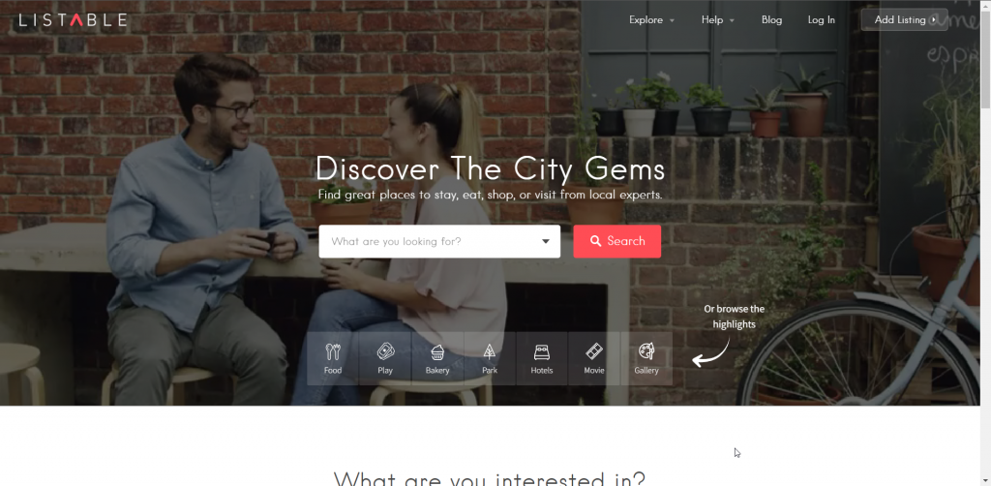Click the magnifier icon in Search button
This screenshot has width=991, height=486.
(x=595, y=241)
